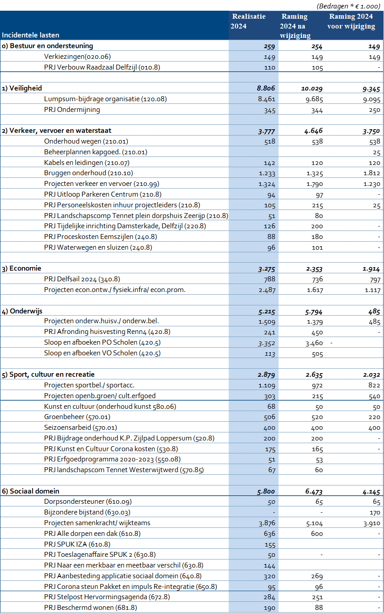Select the '2) Verkeer, vervoer en waterstaat' heading
This screenshot has width=384, height=613.
tap(57, 131)
